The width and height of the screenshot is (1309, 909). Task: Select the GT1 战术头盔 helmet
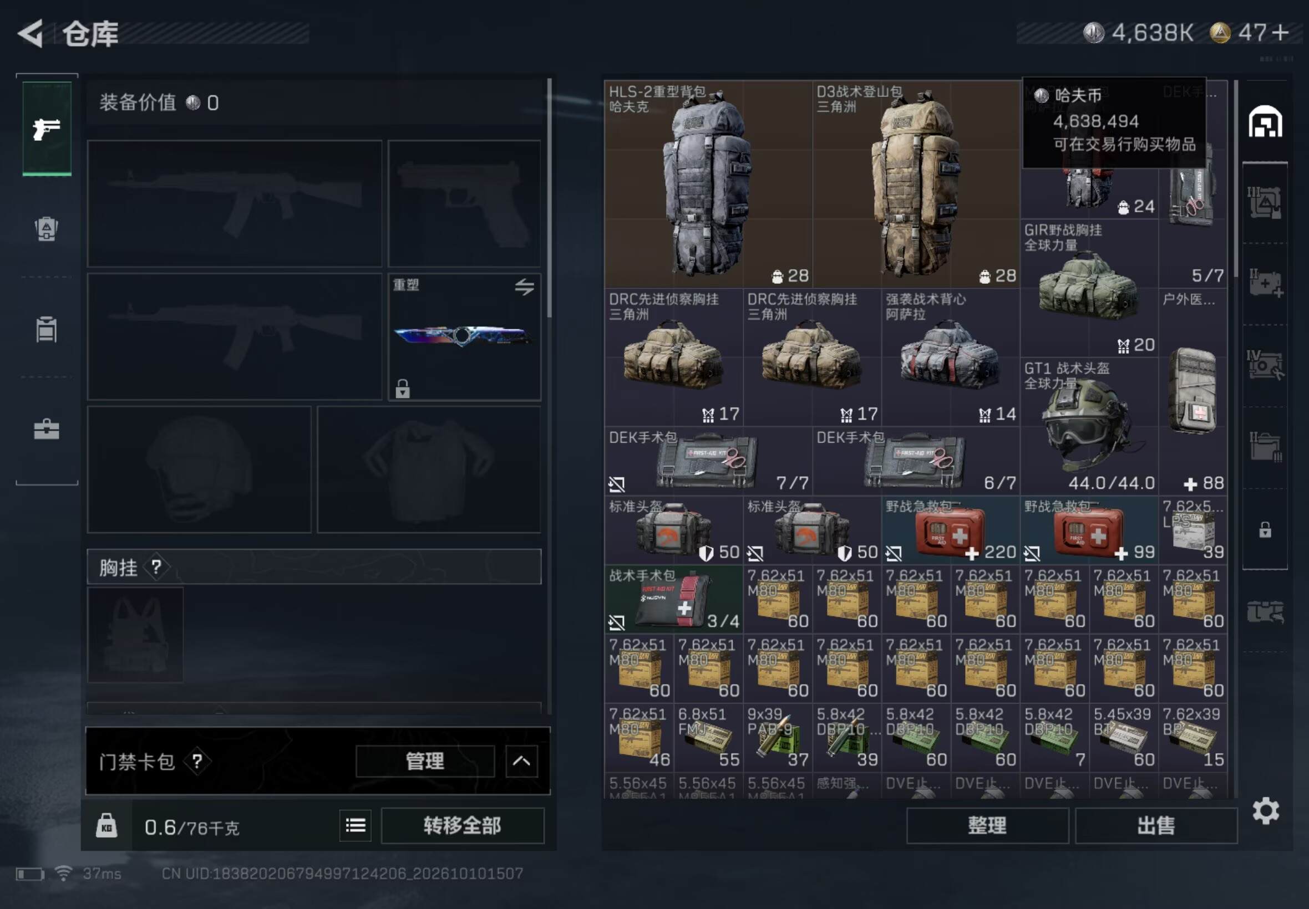1089,426
